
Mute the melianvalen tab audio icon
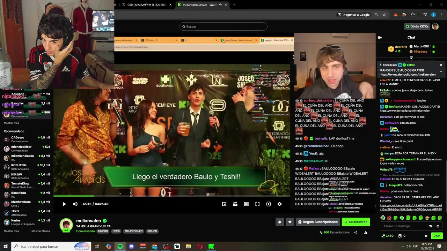coord(220,5)
